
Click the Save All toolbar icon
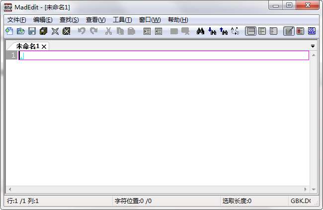(43, 31)
